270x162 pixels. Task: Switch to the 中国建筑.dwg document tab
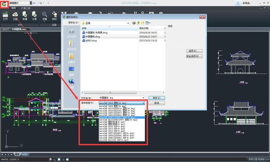20,29
